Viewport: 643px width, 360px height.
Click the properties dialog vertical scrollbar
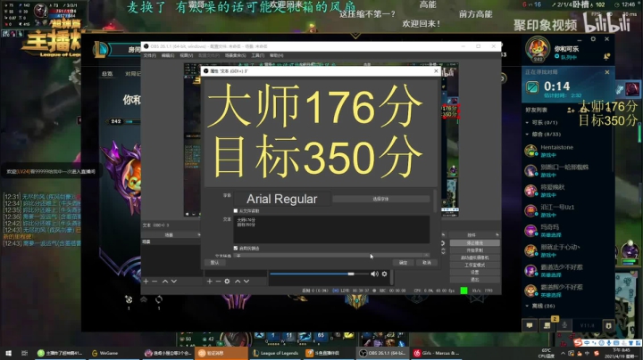[x=434, y=201]
